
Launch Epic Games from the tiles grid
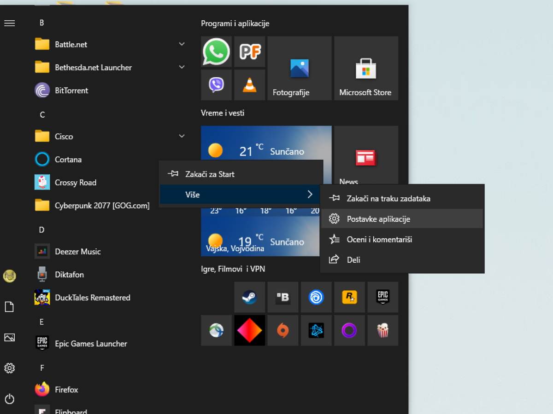tap(382, 297)
